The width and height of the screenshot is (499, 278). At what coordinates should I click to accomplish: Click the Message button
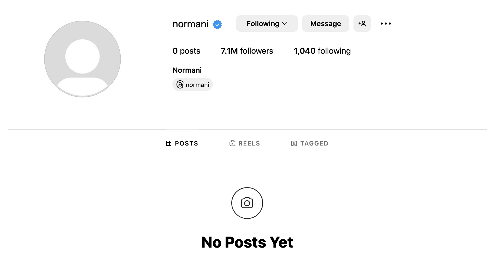click(326, 24)
